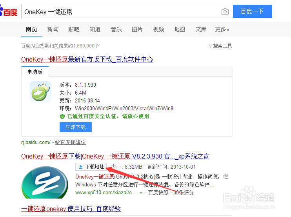Click the camera image-search icon

pyautogui.click(x=225, y=11)
